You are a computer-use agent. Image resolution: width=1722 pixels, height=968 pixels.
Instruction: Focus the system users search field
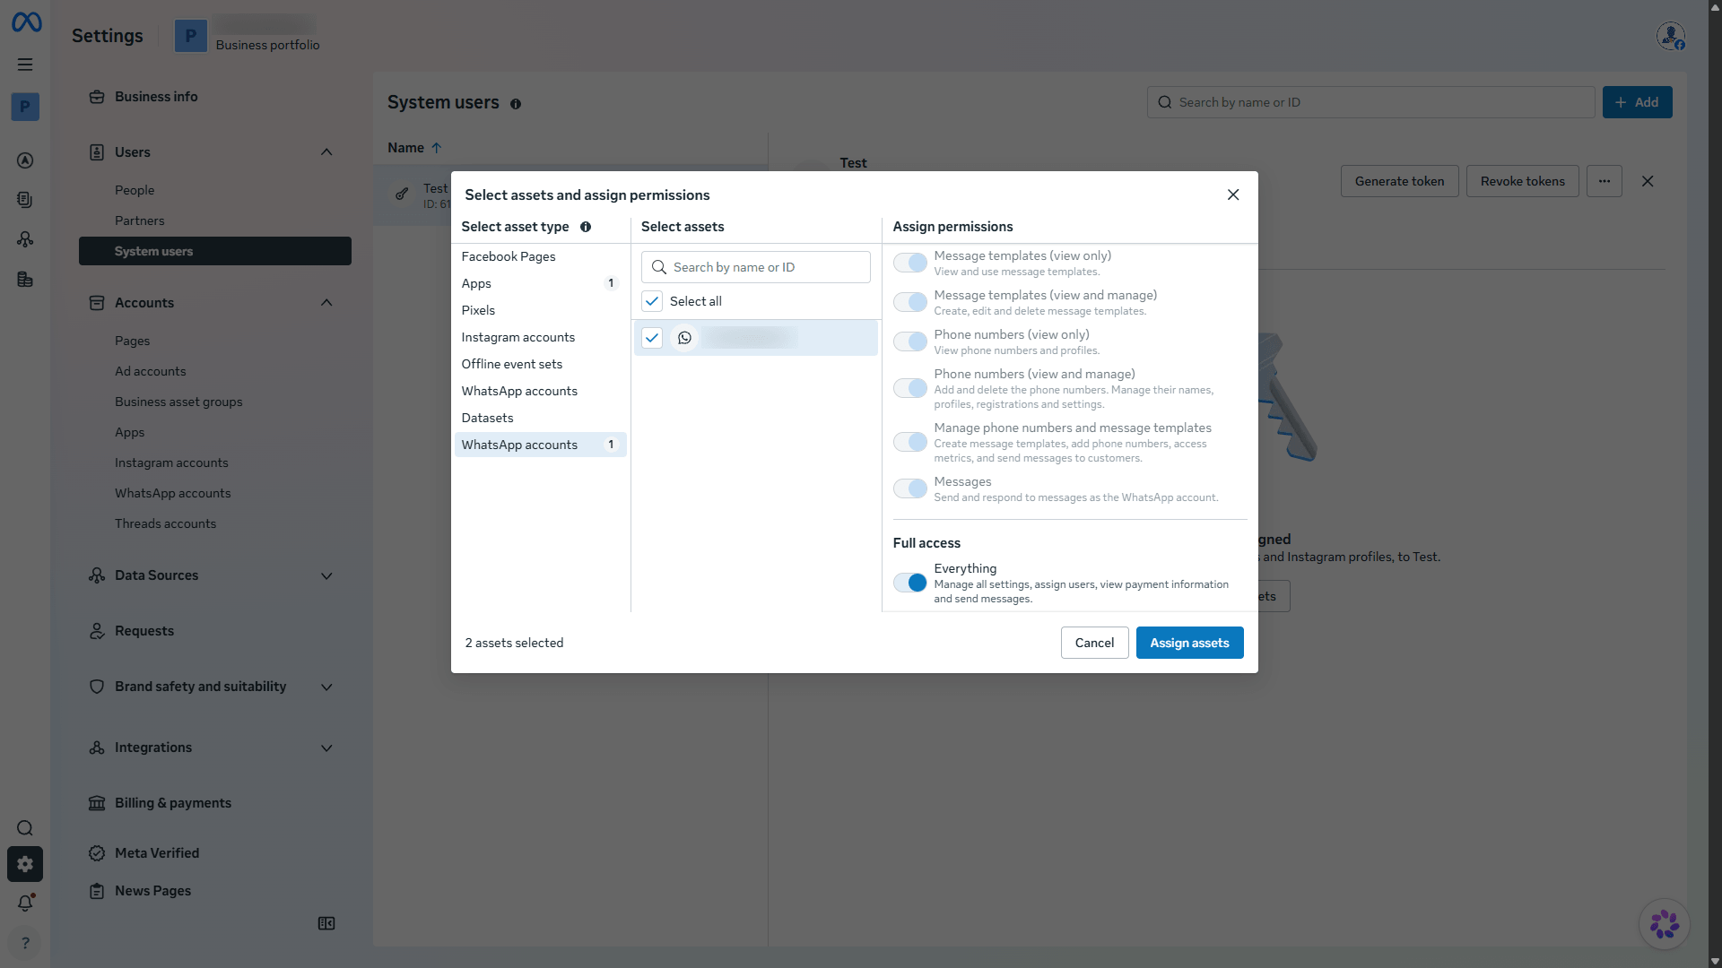click(1370, 102)
